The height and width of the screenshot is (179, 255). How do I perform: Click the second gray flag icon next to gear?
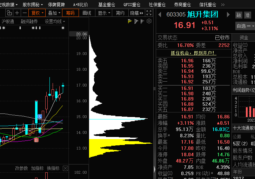tap(142, 21)
